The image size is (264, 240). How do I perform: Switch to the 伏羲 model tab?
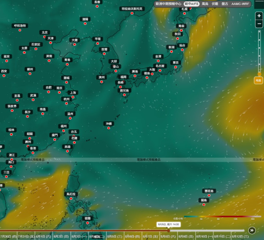tap(215, 4)
